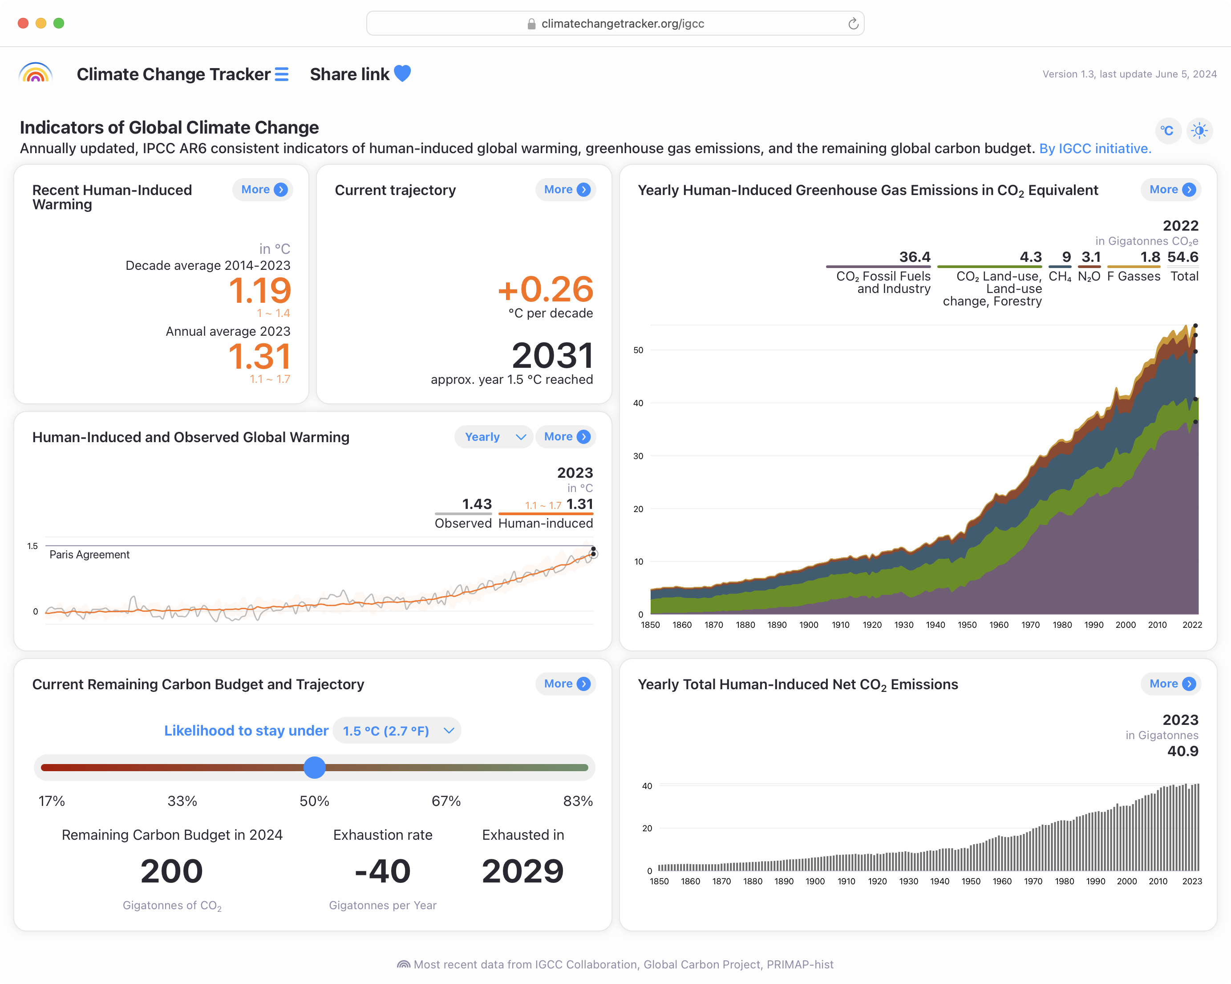Open More for Yearly Net CO₂ Emissions
This screenshot has height=984, width=1231.
(x=1171, y=684)
